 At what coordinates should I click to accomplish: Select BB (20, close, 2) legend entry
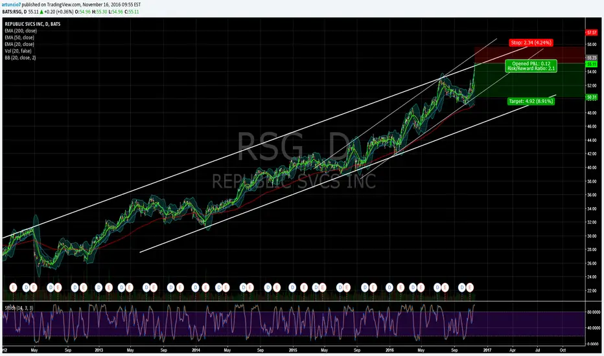click(20, 58)
